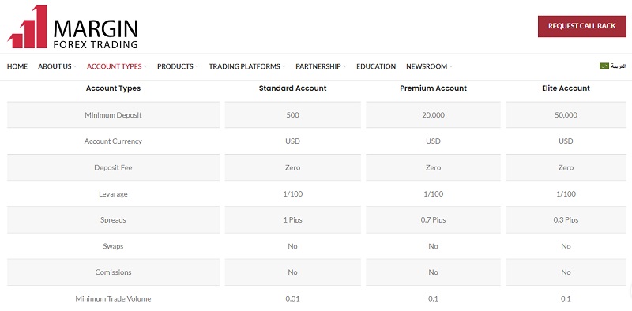Go to the EDUCATION page
This screenshot has height=311, width=632.
(376, 66)
